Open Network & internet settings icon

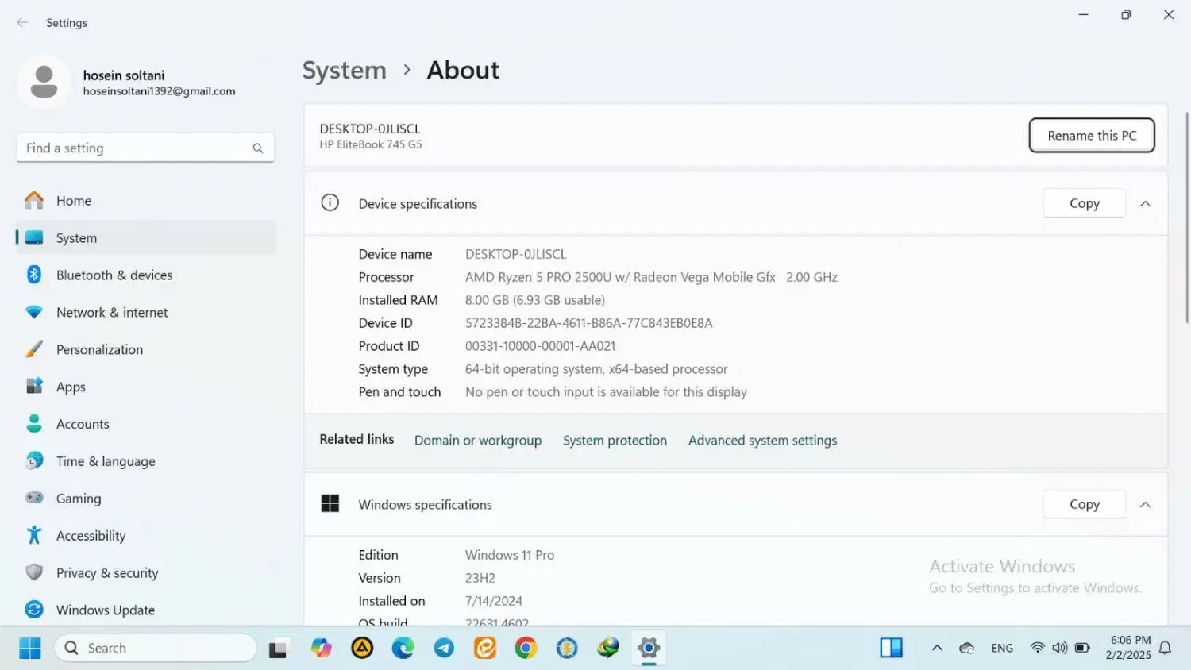tap(34, 312)
